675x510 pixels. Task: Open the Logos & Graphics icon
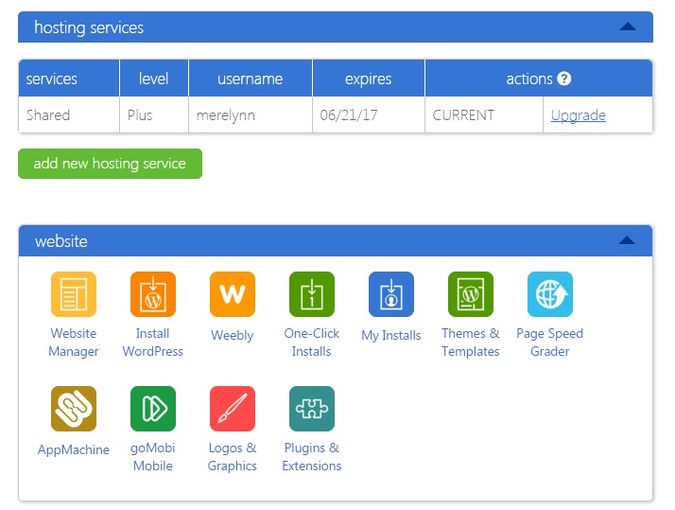(x=233, y=409)
